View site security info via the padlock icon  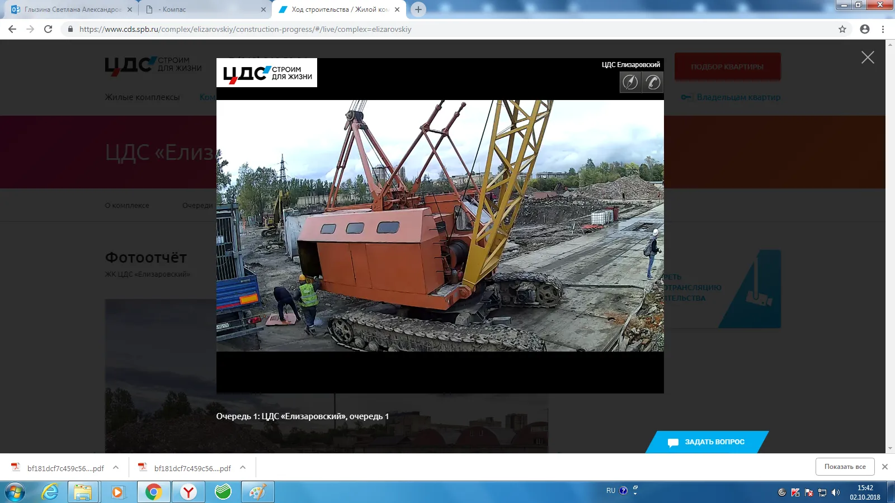tap(70, 29)
